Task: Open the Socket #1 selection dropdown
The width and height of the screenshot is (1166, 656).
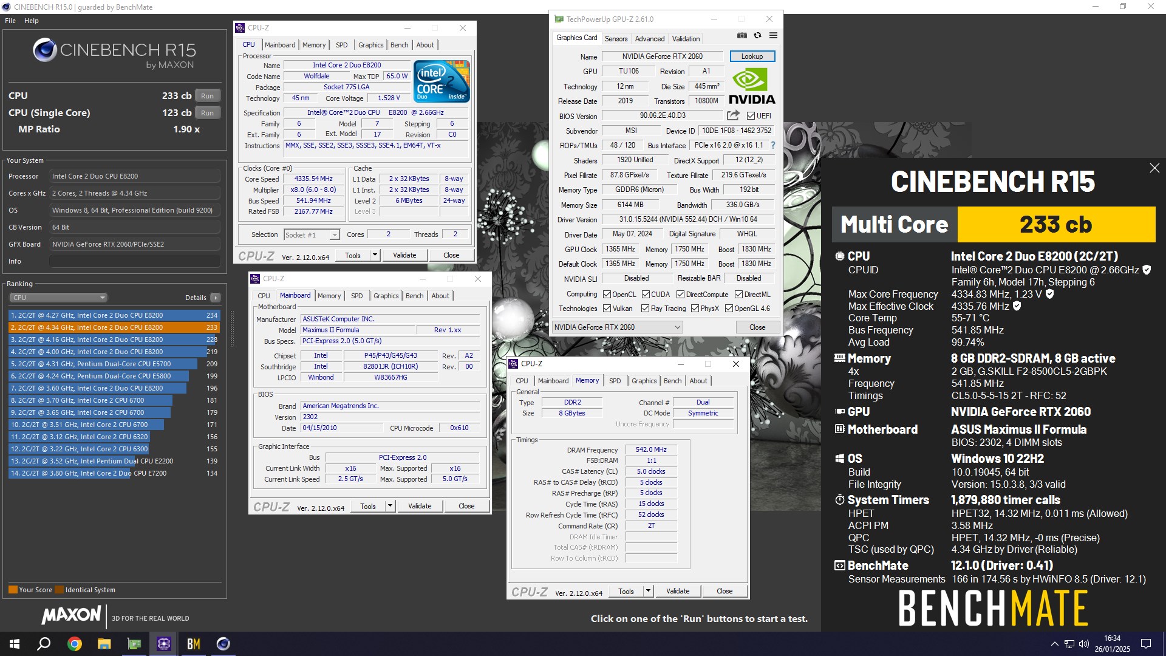Action: (312, 234)
